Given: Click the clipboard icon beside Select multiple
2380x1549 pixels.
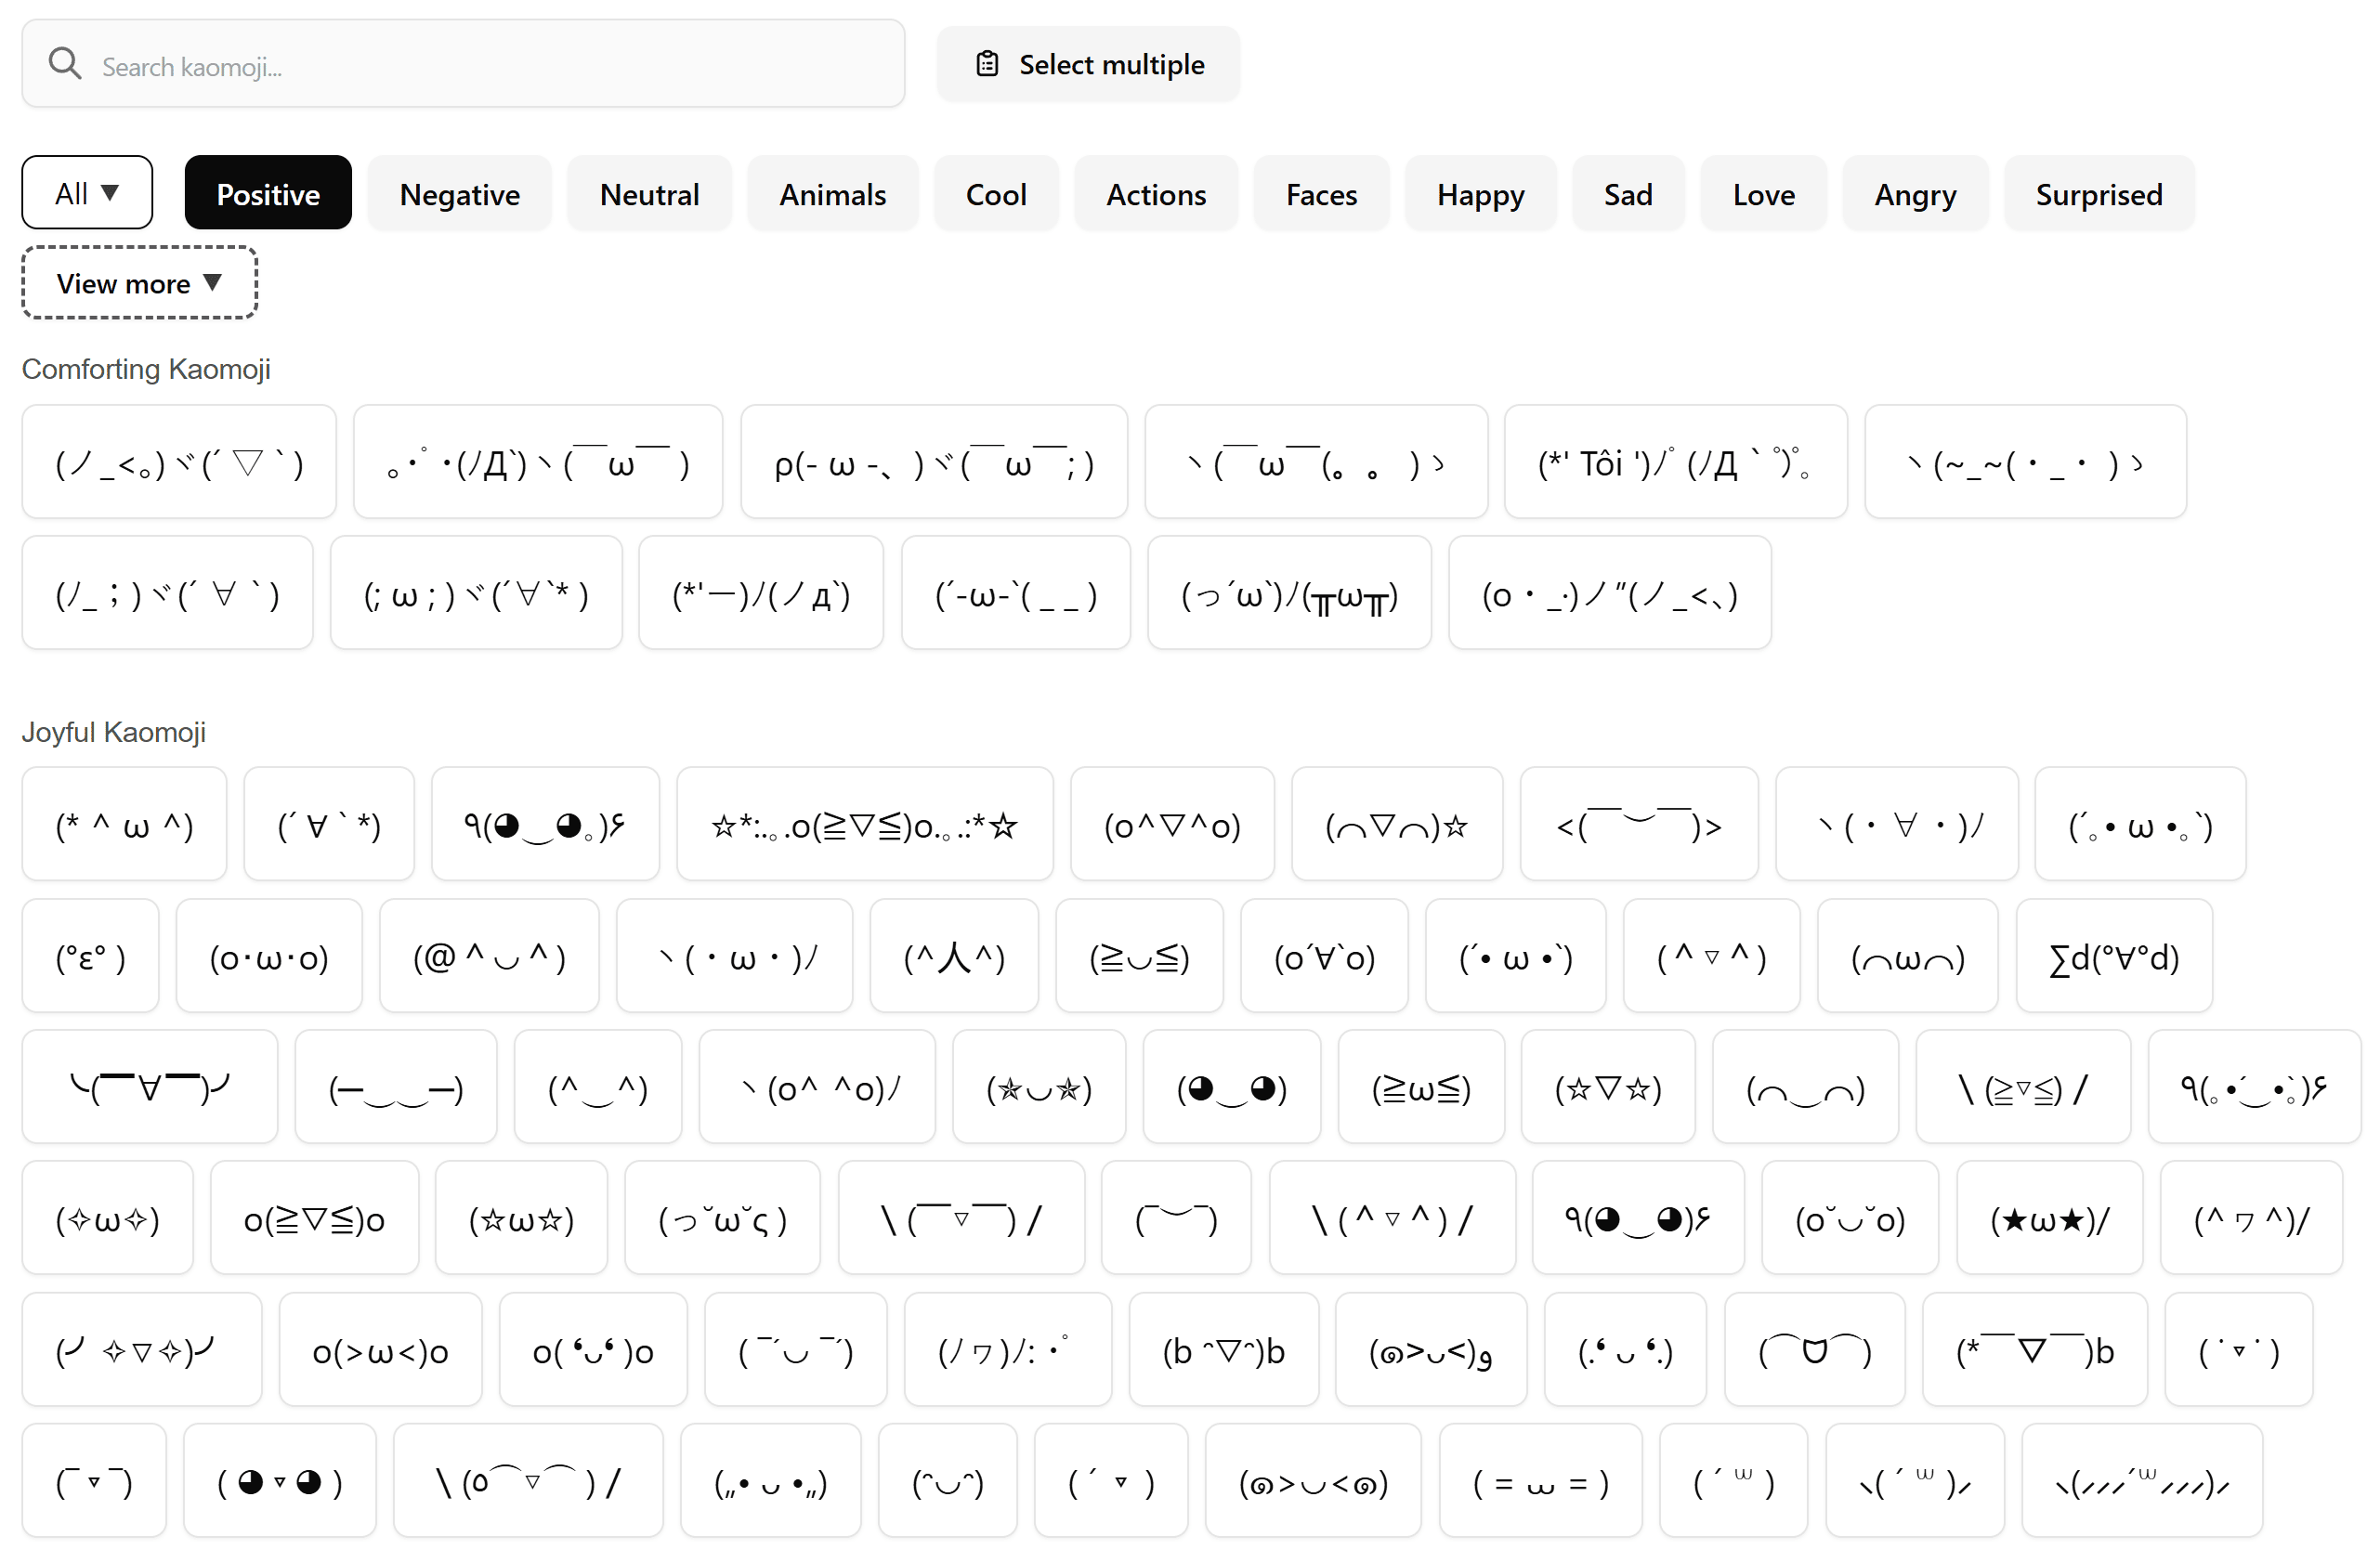Looking at the screenshot, I should 986,63.
